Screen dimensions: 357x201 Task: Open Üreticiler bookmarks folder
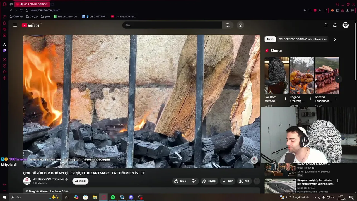16,16
